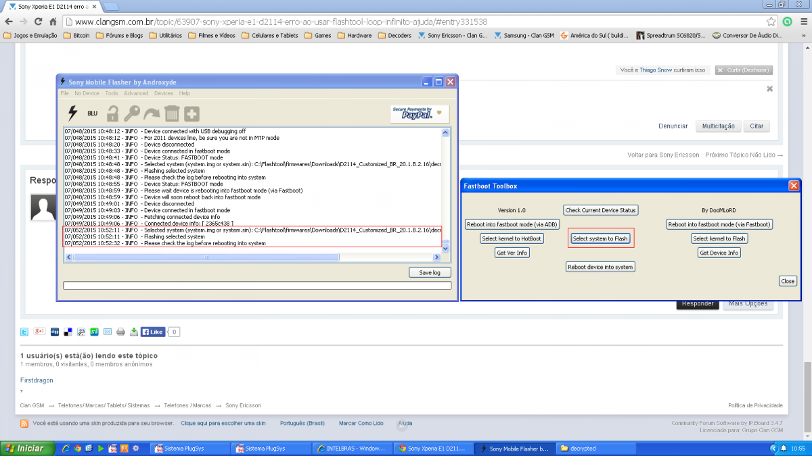The width and height of the screenshot is (812, 456).
Task: Click Select system to Flash button
Action: (601, 238)
